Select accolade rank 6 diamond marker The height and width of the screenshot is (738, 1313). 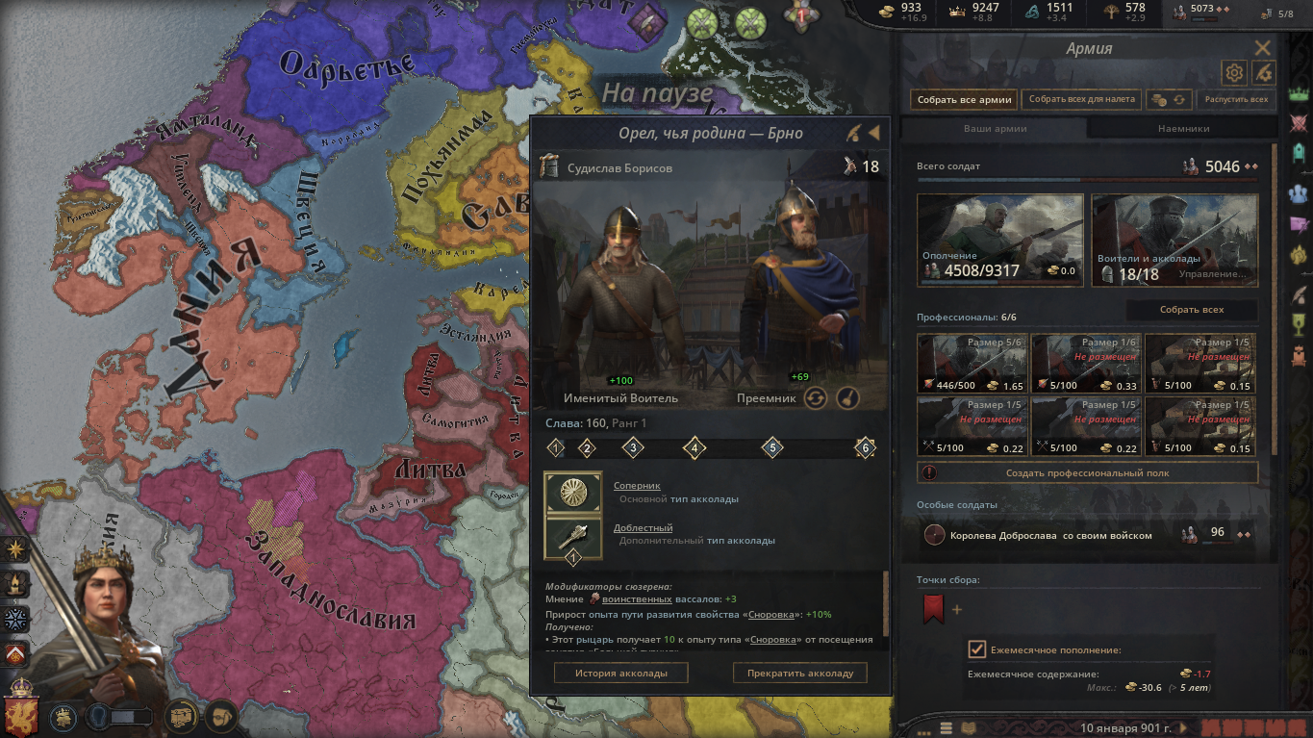point(865,447)
